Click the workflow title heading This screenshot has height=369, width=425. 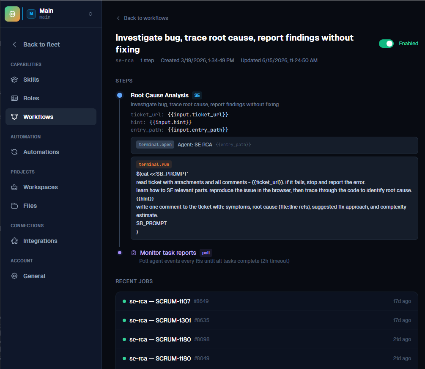[x=234, y=44]
